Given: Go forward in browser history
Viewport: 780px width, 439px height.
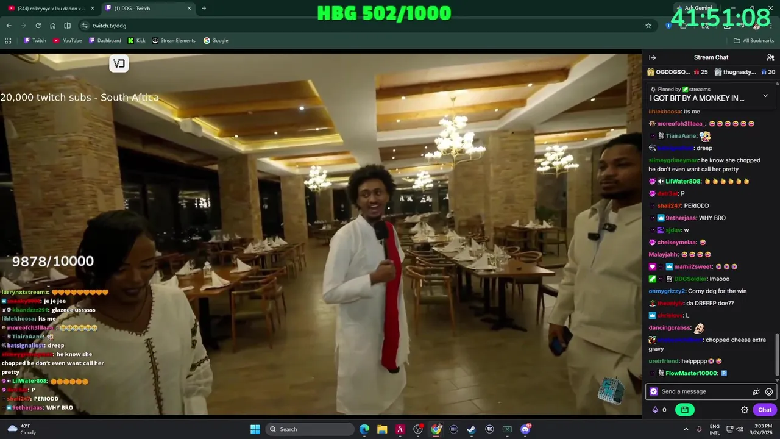Looking at the screenshot, I should pos(23,26).
